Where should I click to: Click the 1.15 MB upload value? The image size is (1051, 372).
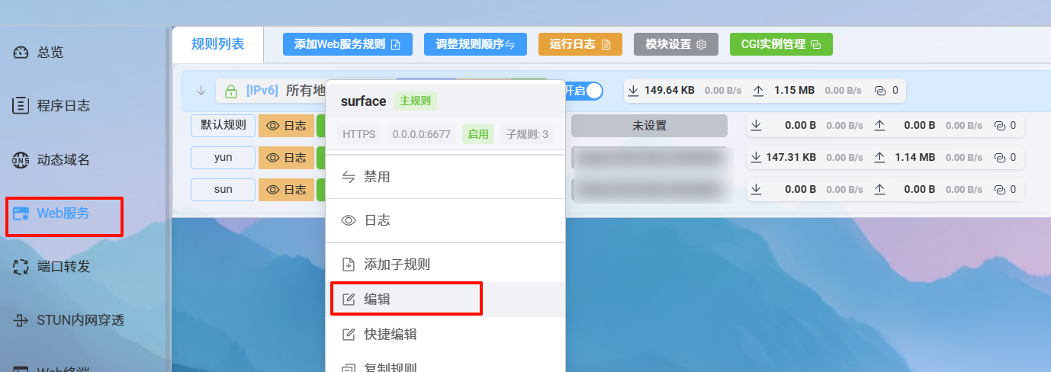794,90
